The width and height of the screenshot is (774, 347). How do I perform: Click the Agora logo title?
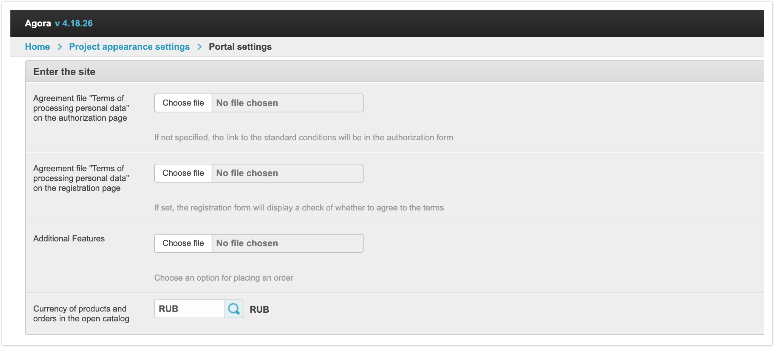tap(38, 23)
